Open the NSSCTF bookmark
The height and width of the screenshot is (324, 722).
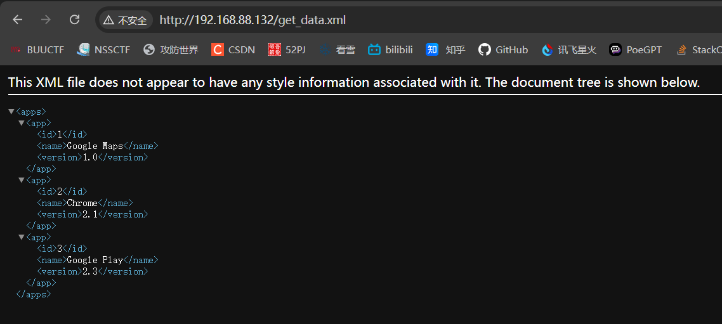[104, 49]
